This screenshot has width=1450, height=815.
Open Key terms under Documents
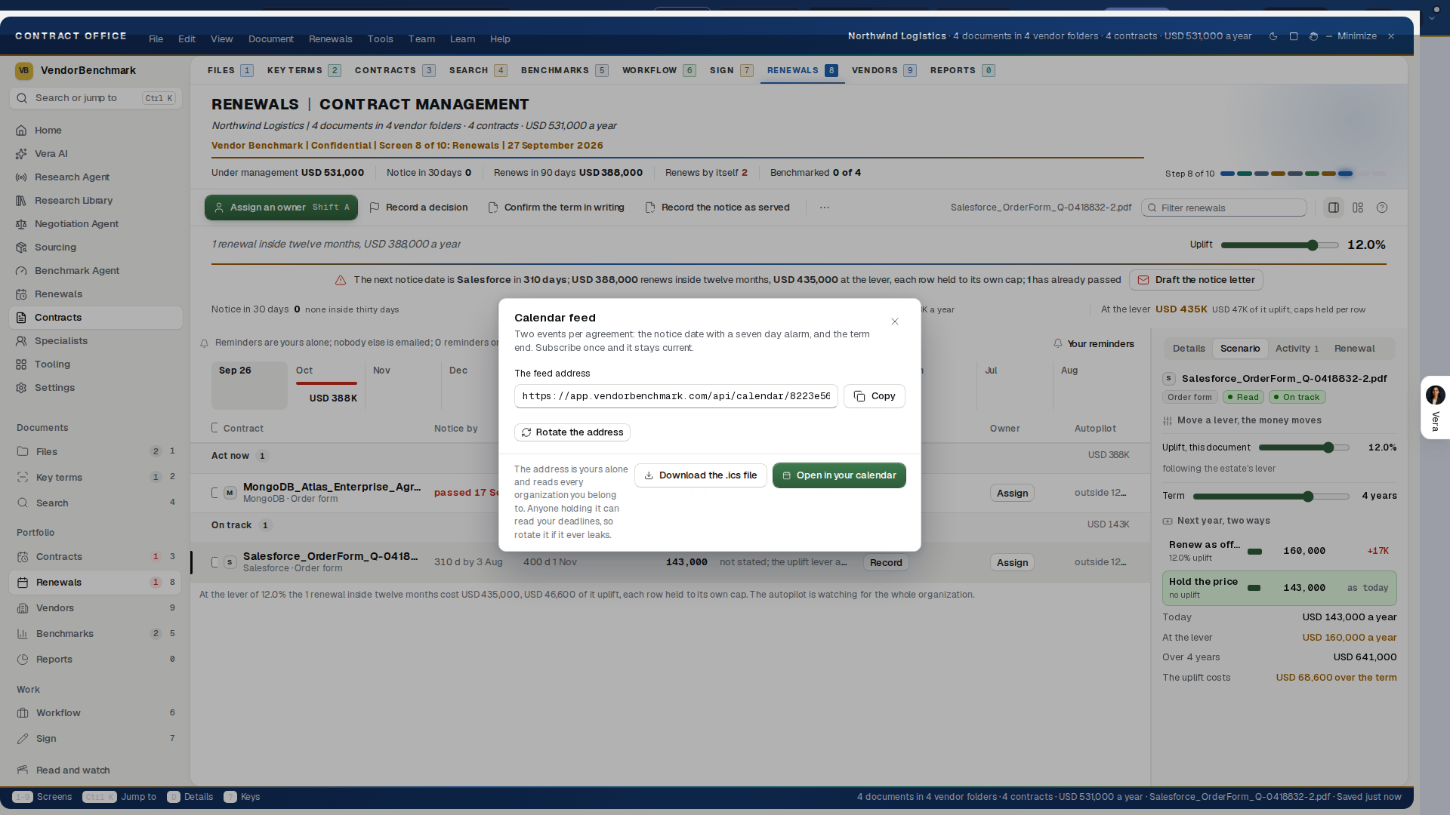pyautogui.click(x=95, y=477)
